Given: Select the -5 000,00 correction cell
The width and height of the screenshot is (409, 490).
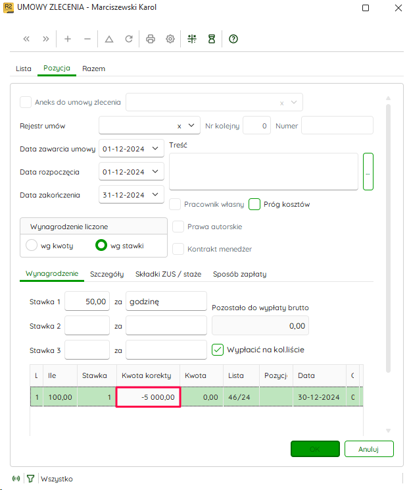Looking at the screenshot, I should (148, 397).
